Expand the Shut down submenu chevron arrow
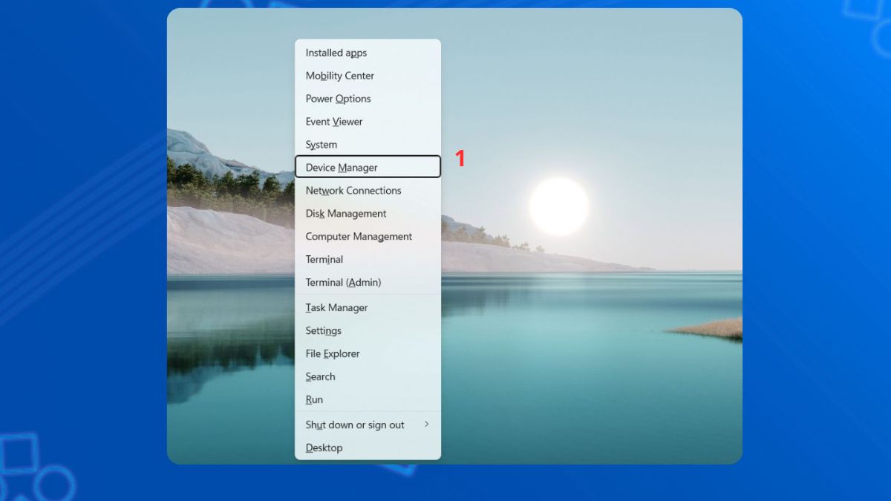 tap(427, 425)
